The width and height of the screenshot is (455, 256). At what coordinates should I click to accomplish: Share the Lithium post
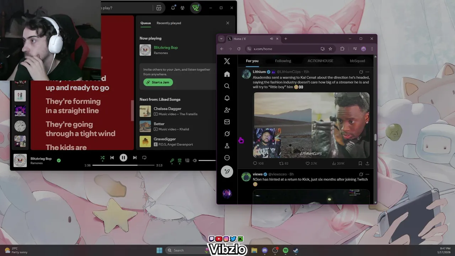[x=367, y=163]
